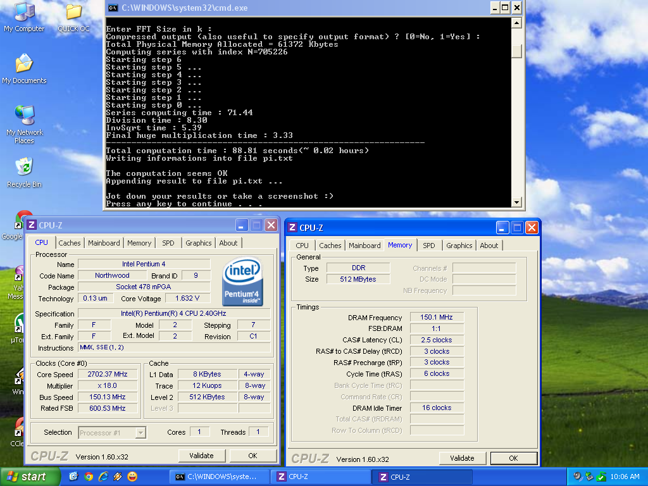Click the Name field Intel Pentium 4

pos(144,264)
